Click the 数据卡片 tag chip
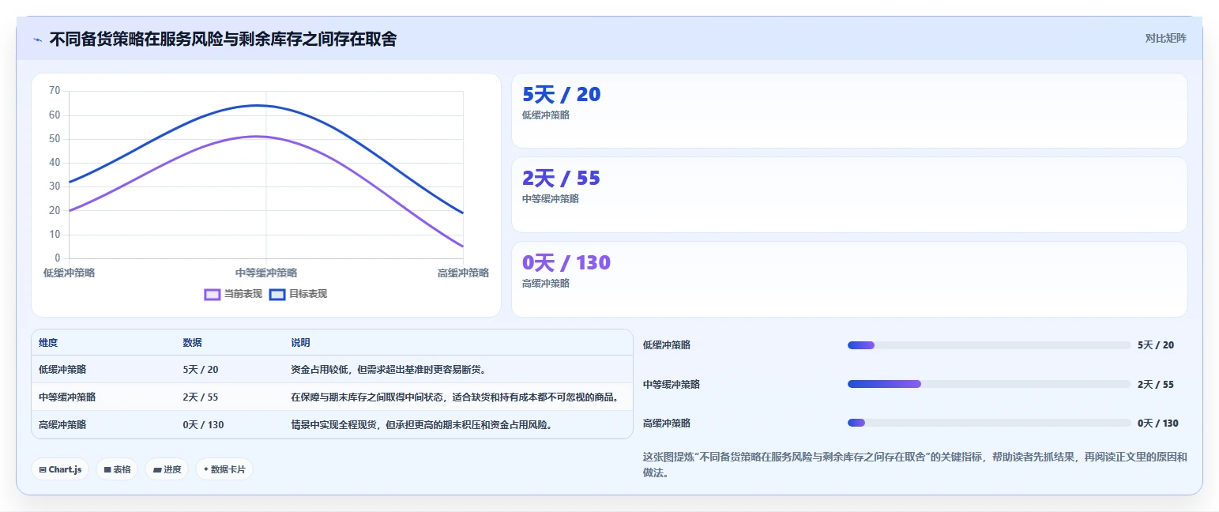The image size is (1219, 512). pyautogui.click(x=224, y=469)
